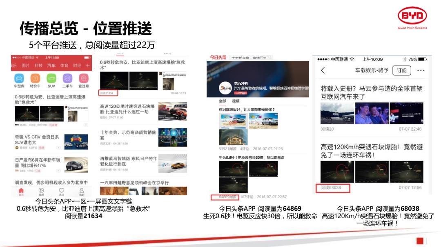Tap the battery icon showing 79%
441x247 pixels.
pos(422,59)
